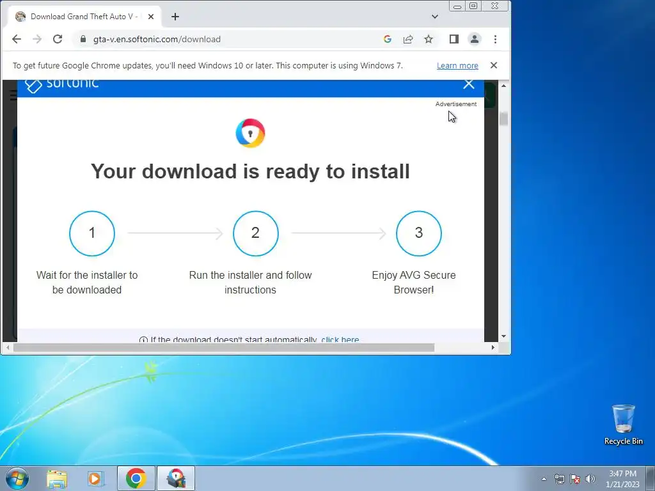
Task: Open Windows Explorer from taskbar
Action: (57, 478)
